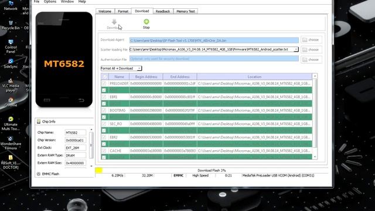
Task: Toggle the BOOTIMG row checkbox
Action: [x=104, y=110]
